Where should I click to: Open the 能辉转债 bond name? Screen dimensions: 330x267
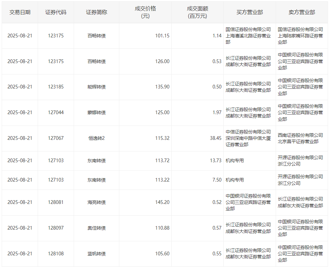(x=96, y=87)
